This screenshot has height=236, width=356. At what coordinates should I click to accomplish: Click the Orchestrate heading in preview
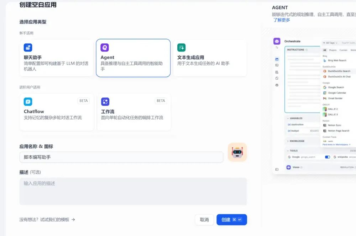292,41
